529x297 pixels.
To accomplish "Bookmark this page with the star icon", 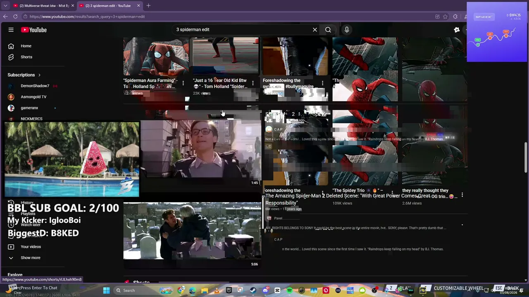I will point(445,16).
